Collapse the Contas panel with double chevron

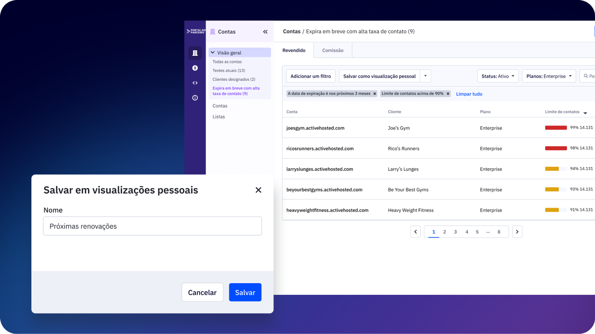click(x=265, y=32)
